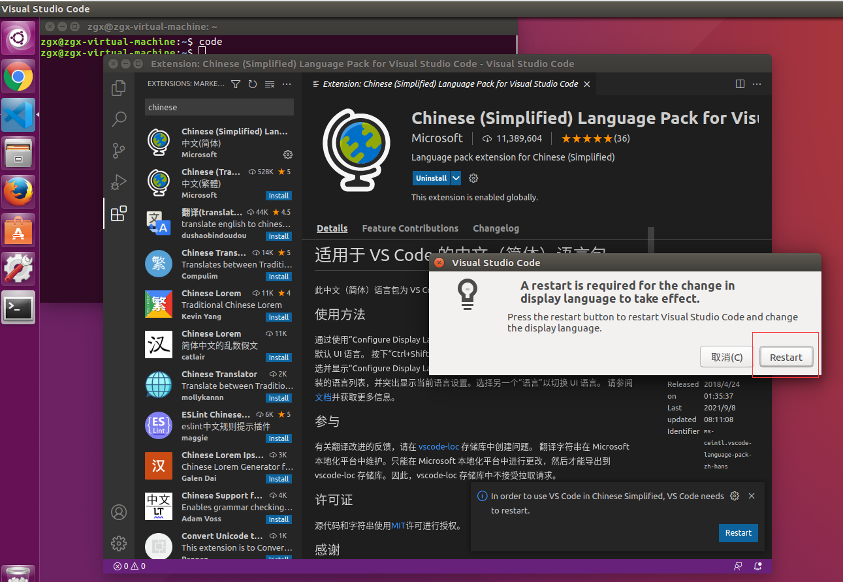Open the MIT license link
843x582 pixels.
click(x=398, y=526)
